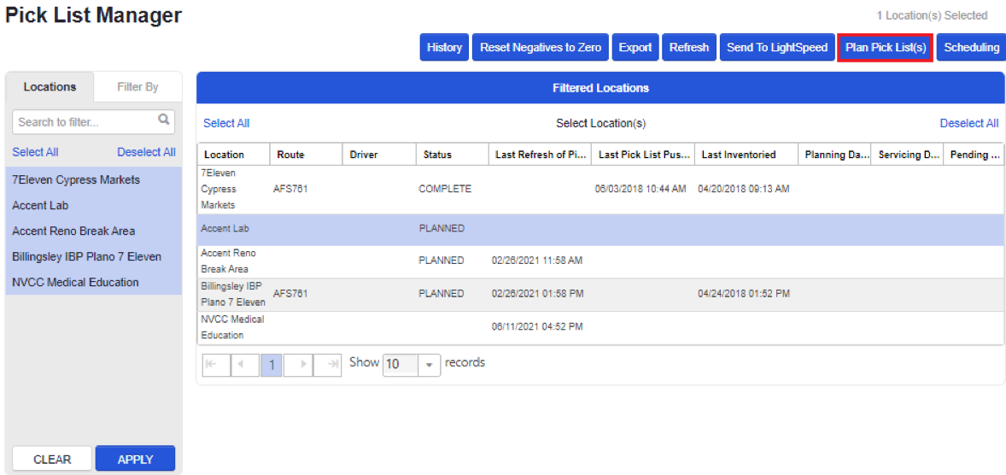
Task: Click the search magnifier icon in filter box
Action: pos(164,121)
